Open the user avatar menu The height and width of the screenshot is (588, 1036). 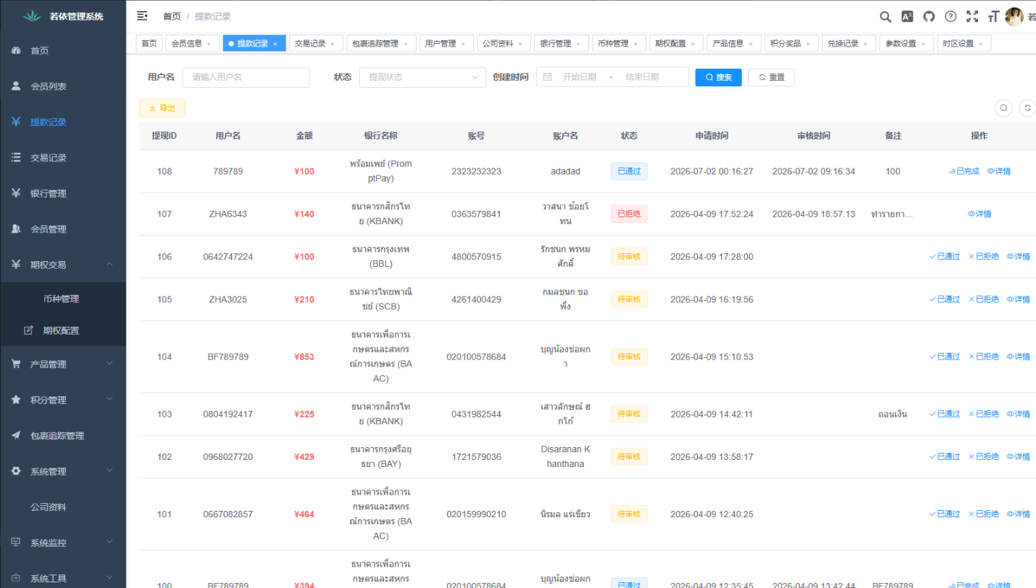tap(1014, 16)
